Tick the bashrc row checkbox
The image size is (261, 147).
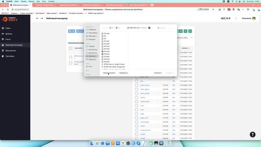click(x=137, y=98)
